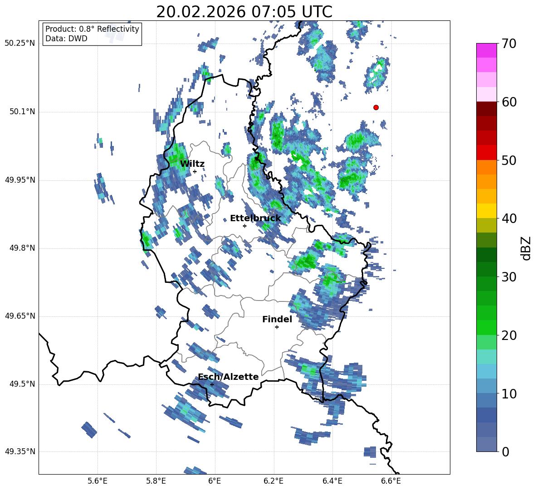Click the yellow colorbar segment at 40

point(486,211)
